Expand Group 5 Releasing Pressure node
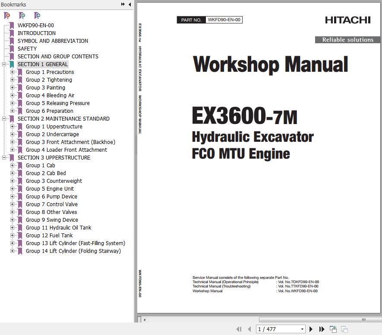382x335 pixels. click(x=12, y=103)
